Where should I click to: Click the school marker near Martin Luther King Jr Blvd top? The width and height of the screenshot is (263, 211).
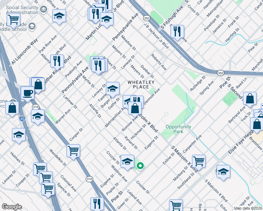[x=107, y=19]
